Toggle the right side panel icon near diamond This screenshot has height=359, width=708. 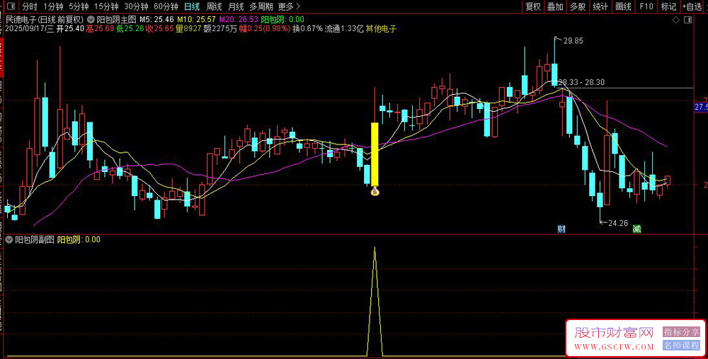click(x=687, y=20)
